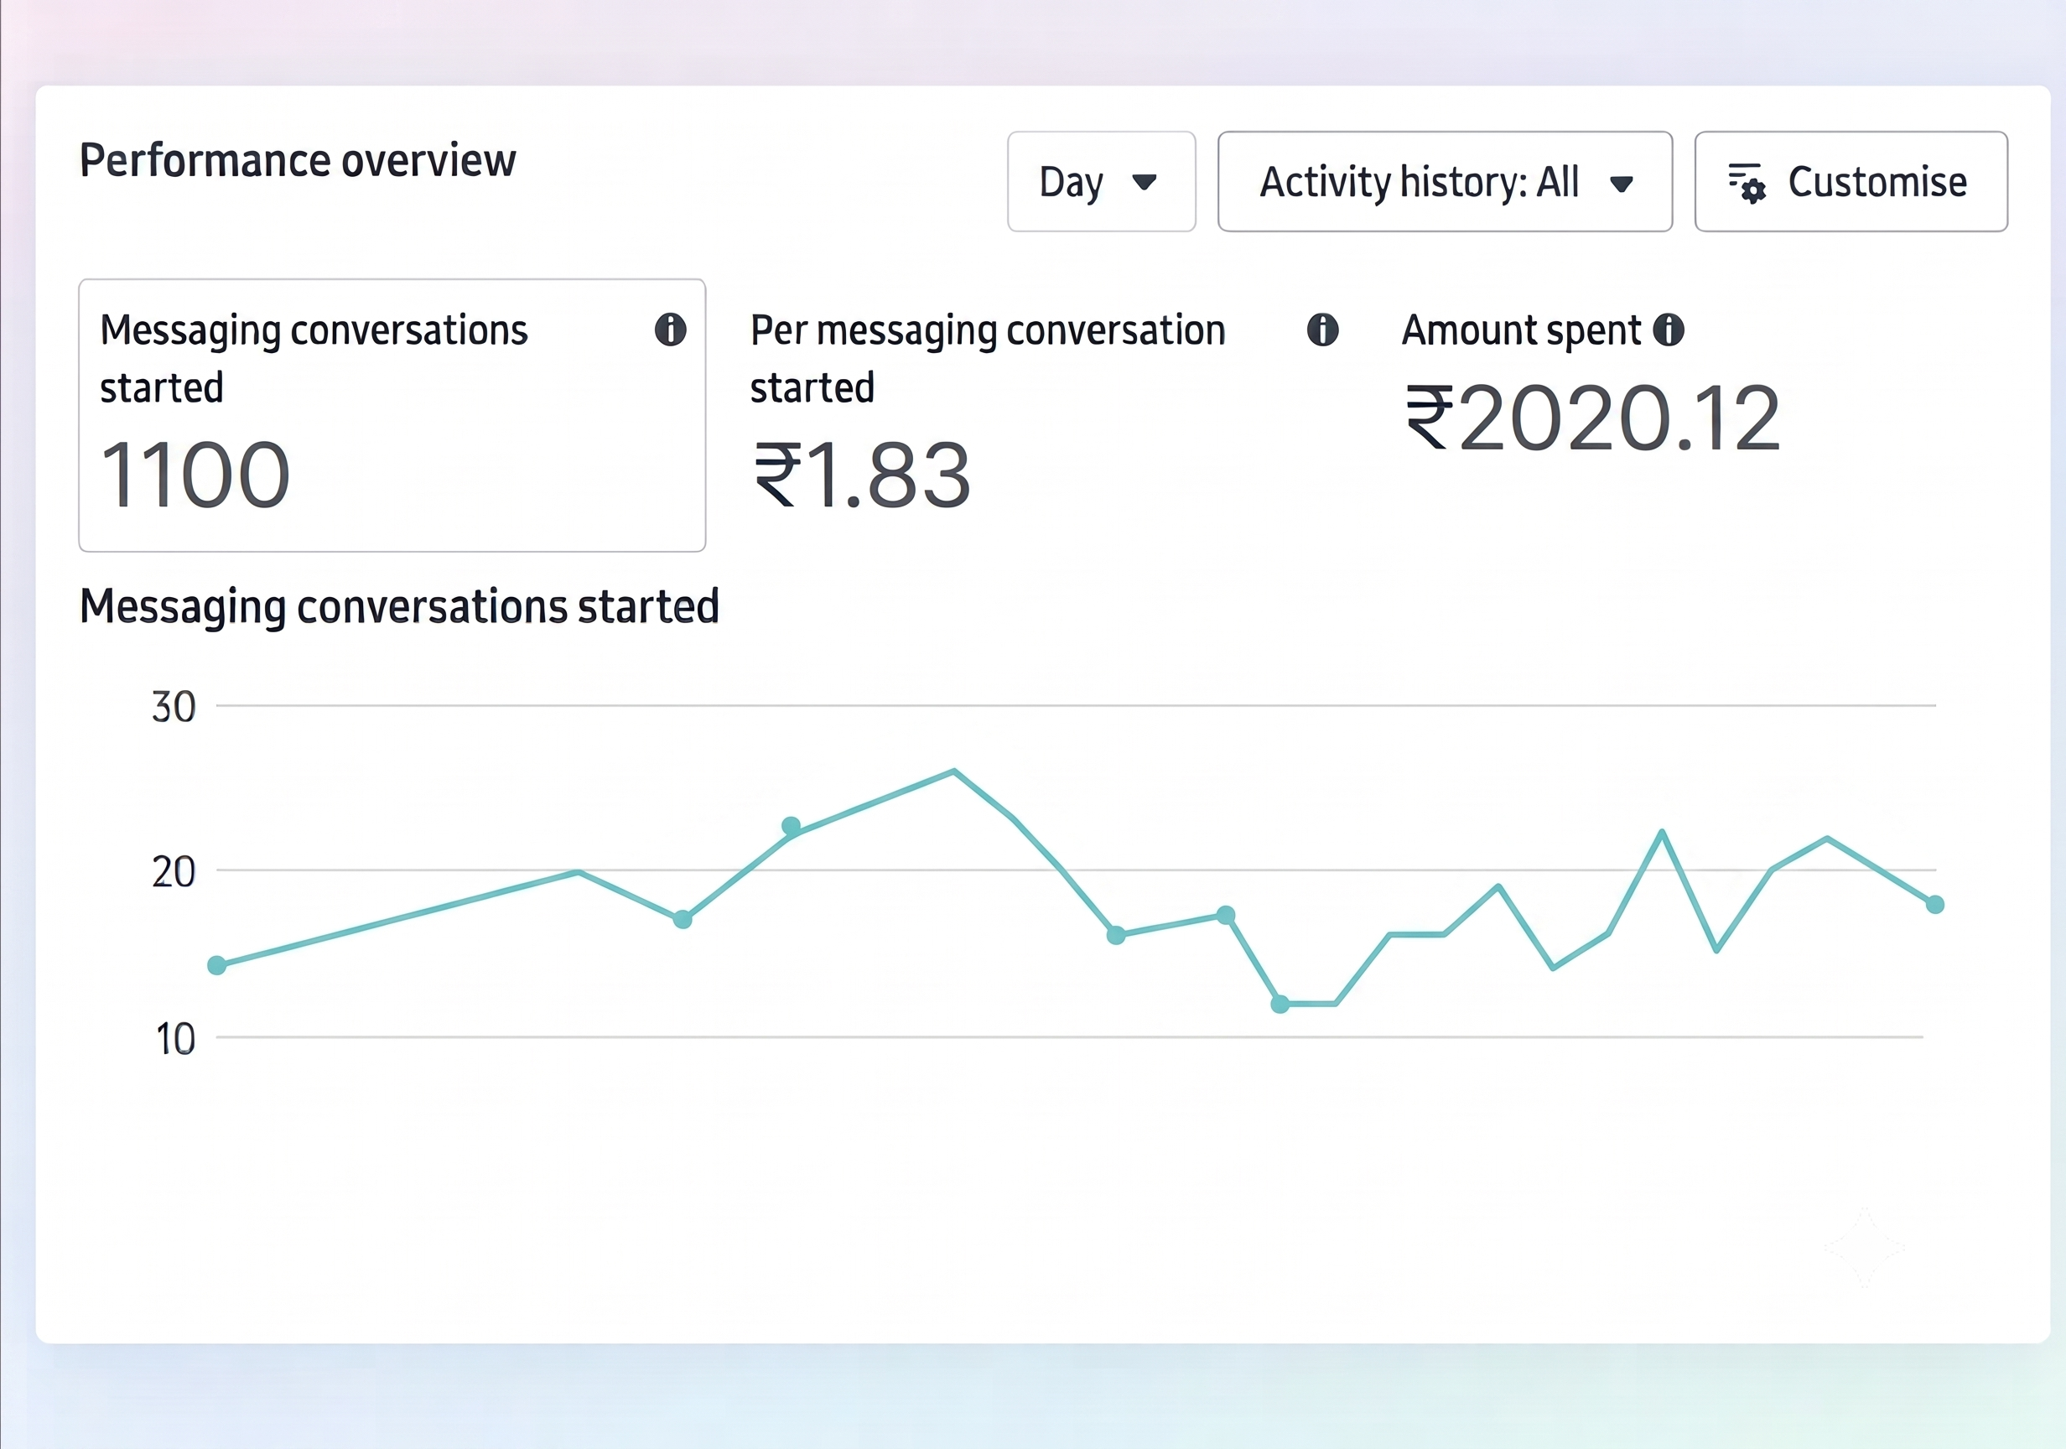Viewport: 2066px width, 1449px height.
Task: Click the Performance overview heading
Action: tap(298, 161)
